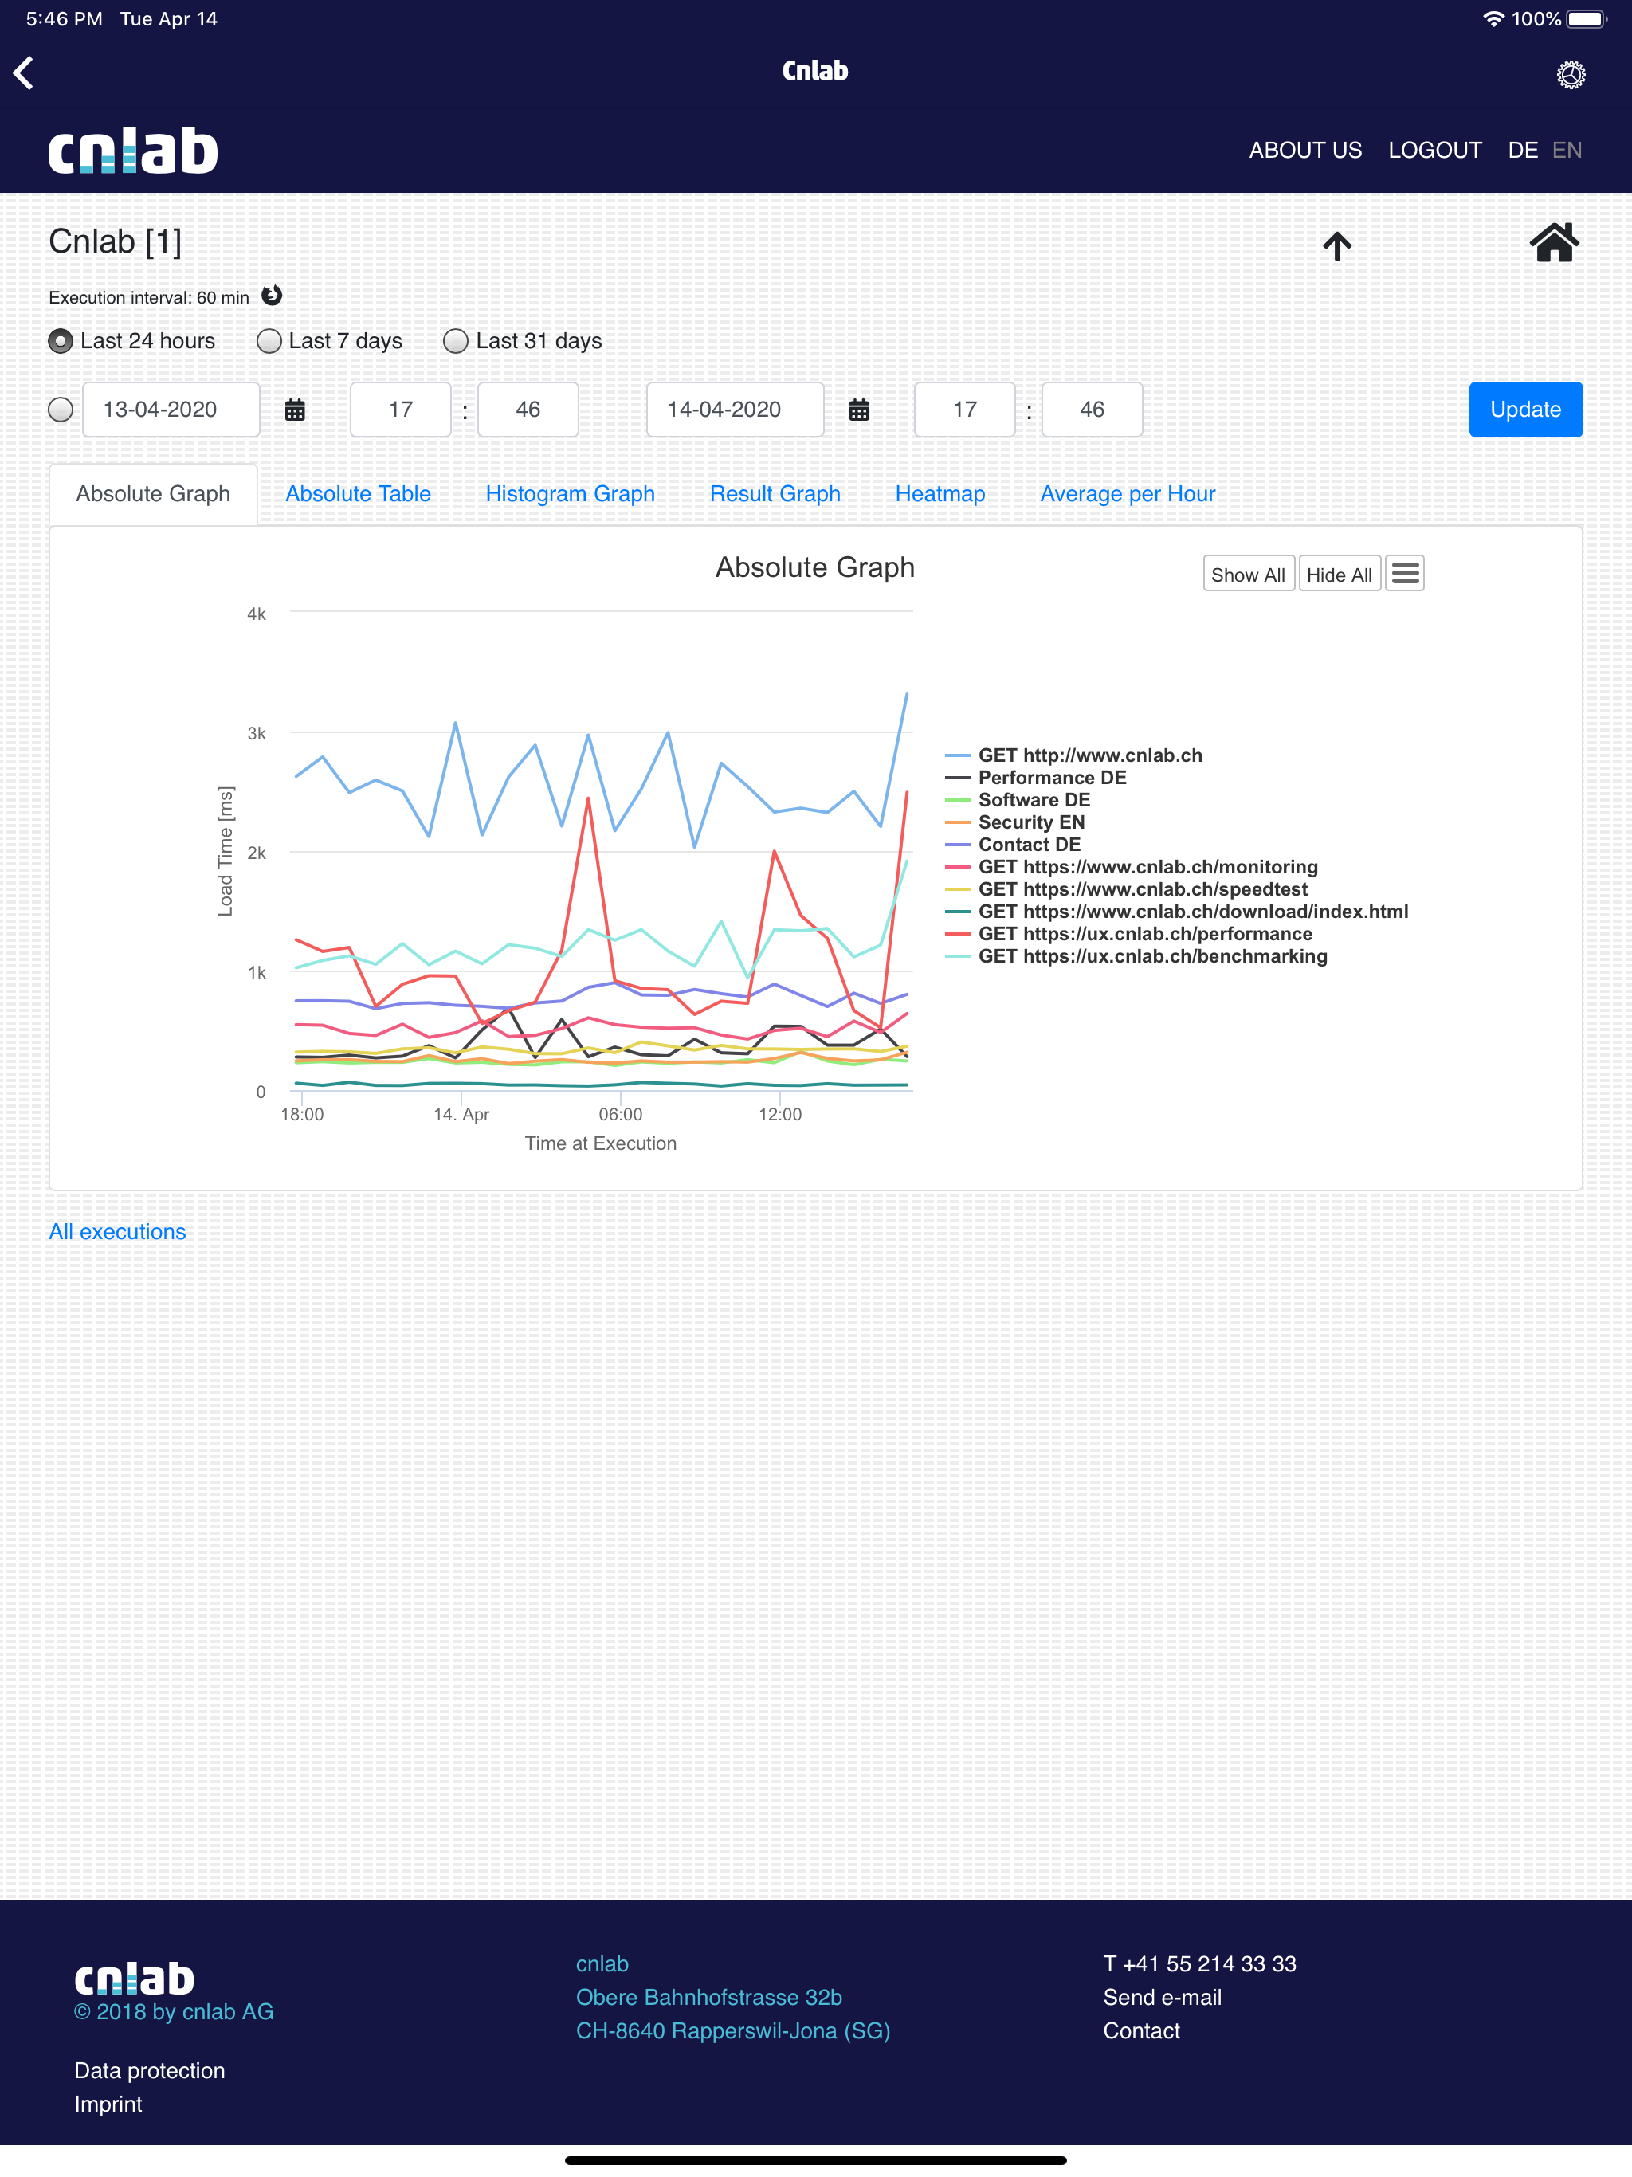The image size is (1632, 2177).
Task: Open the Histogram Graph tab
Action: click(x=570, y=494)
